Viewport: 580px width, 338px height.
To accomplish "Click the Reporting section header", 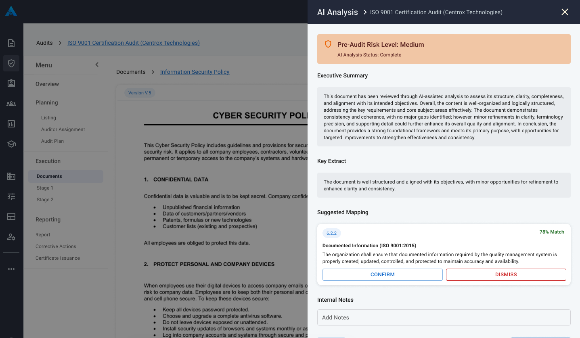I will coord(48,219).
